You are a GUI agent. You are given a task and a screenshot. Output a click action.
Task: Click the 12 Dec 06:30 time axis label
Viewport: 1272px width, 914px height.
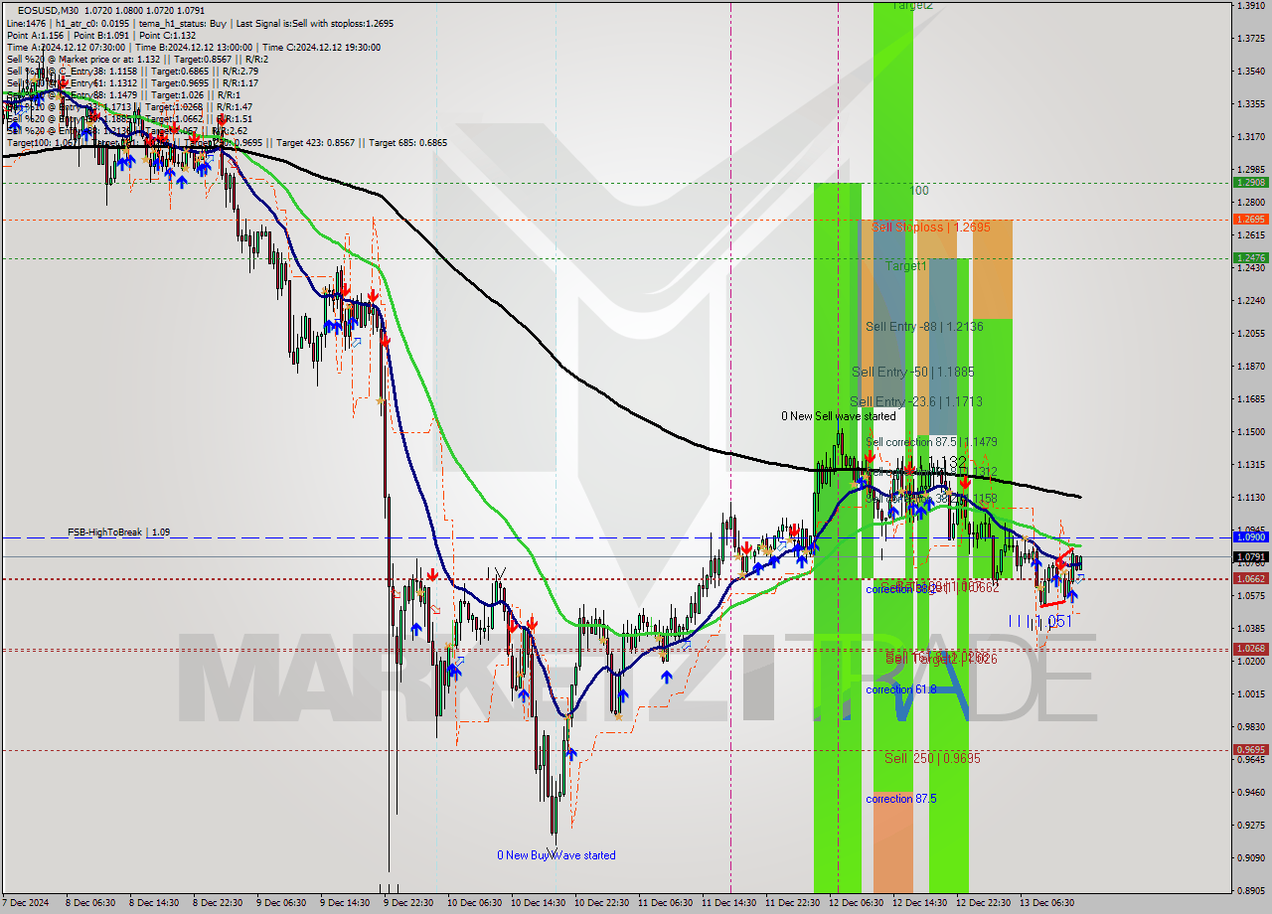pos(856,903)
